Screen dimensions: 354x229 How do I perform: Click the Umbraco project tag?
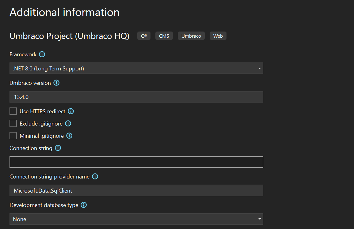191,36
